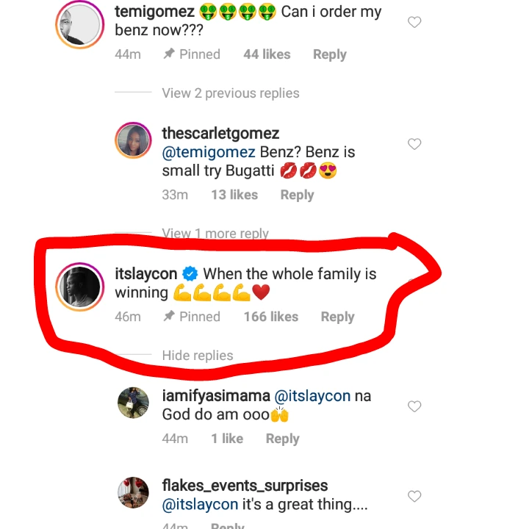This screenshot has height=529, width=529.
Task: Tap itslaycon's blue verified badge
Action: pos(190,274)
